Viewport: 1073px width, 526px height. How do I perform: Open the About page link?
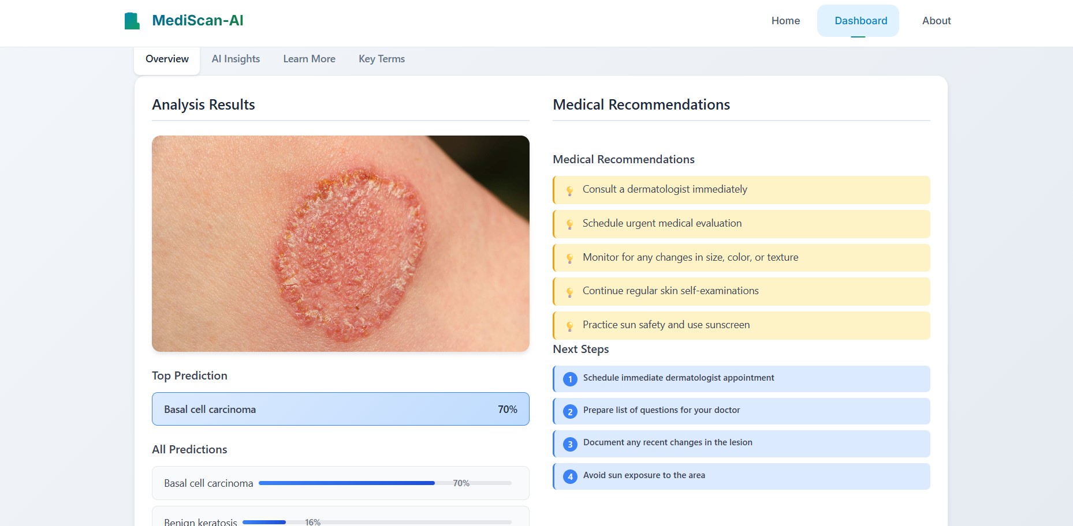point(936,21)
